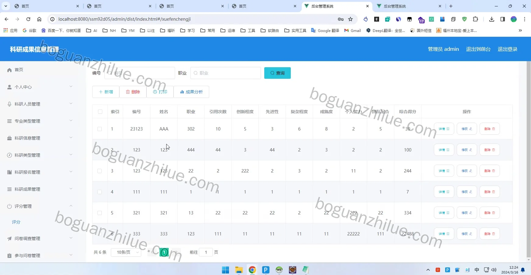Click the 职业 search input field
The image size is (531, 275).
pyautogui.click(x=226, y=73)
